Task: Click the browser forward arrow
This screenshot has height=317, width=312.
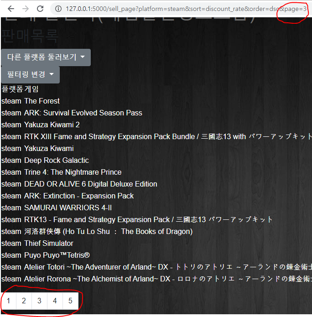Action: (26, 9)
